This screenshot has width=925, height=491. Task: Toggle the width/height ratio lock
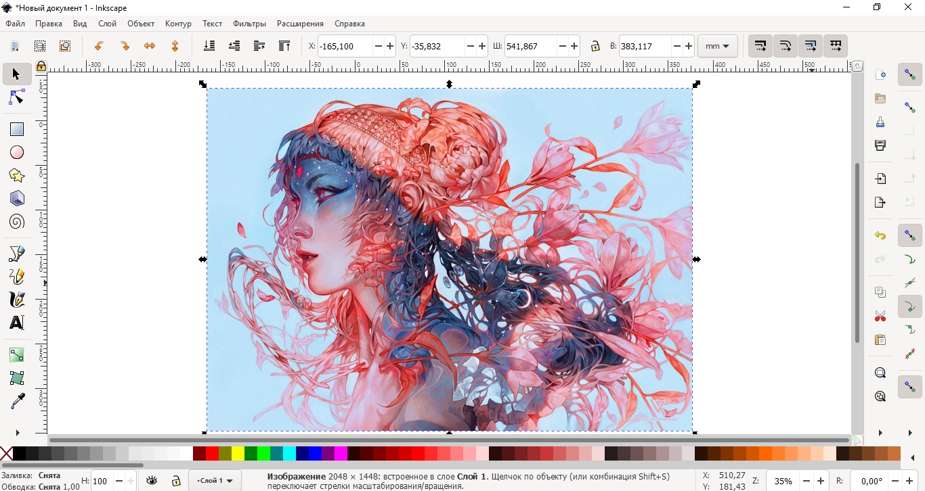pyautogui.click(x=595, y=46)
